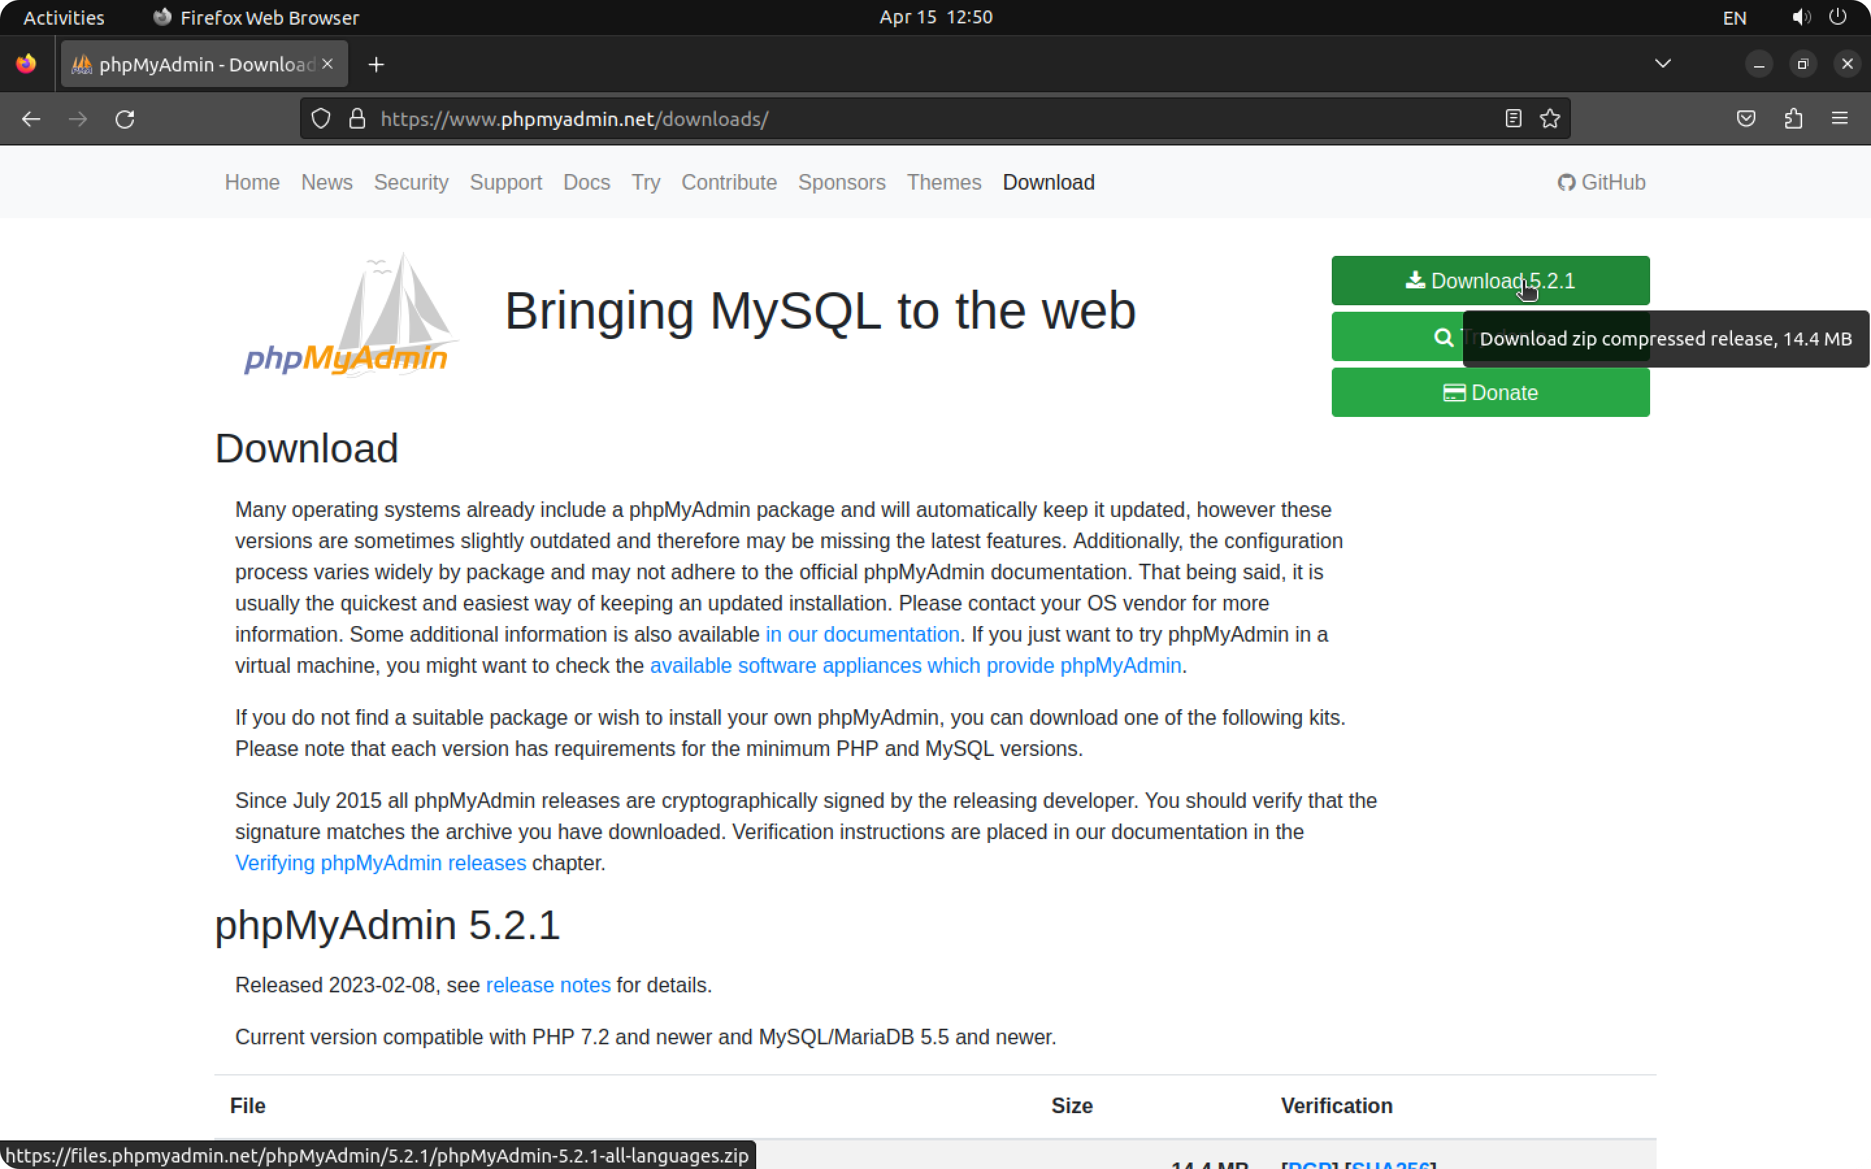Image resolution: width=1871 pixels, height=1169 pixels.
Task: Open the Support nav item
Action: (x=505, y=182)
